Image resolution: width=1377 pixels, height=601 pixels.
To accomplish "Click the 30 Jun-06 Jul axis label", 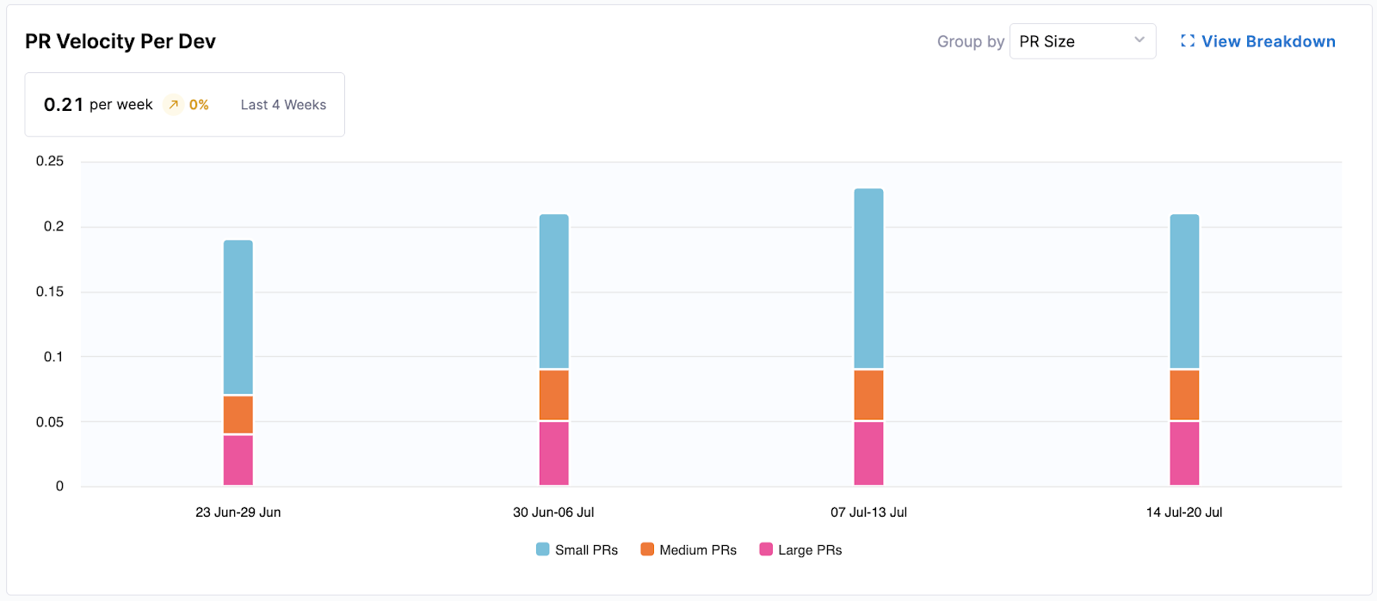I will click(x=553, y=512).
